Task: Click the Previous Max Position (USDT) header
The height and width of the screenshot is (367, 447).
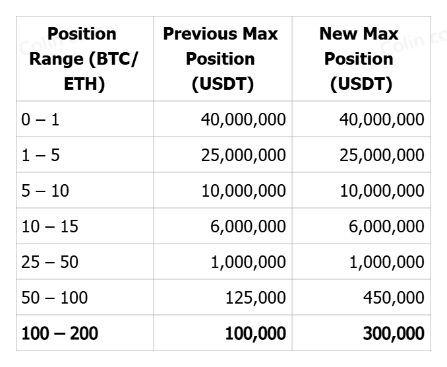Action: (220, 59)
